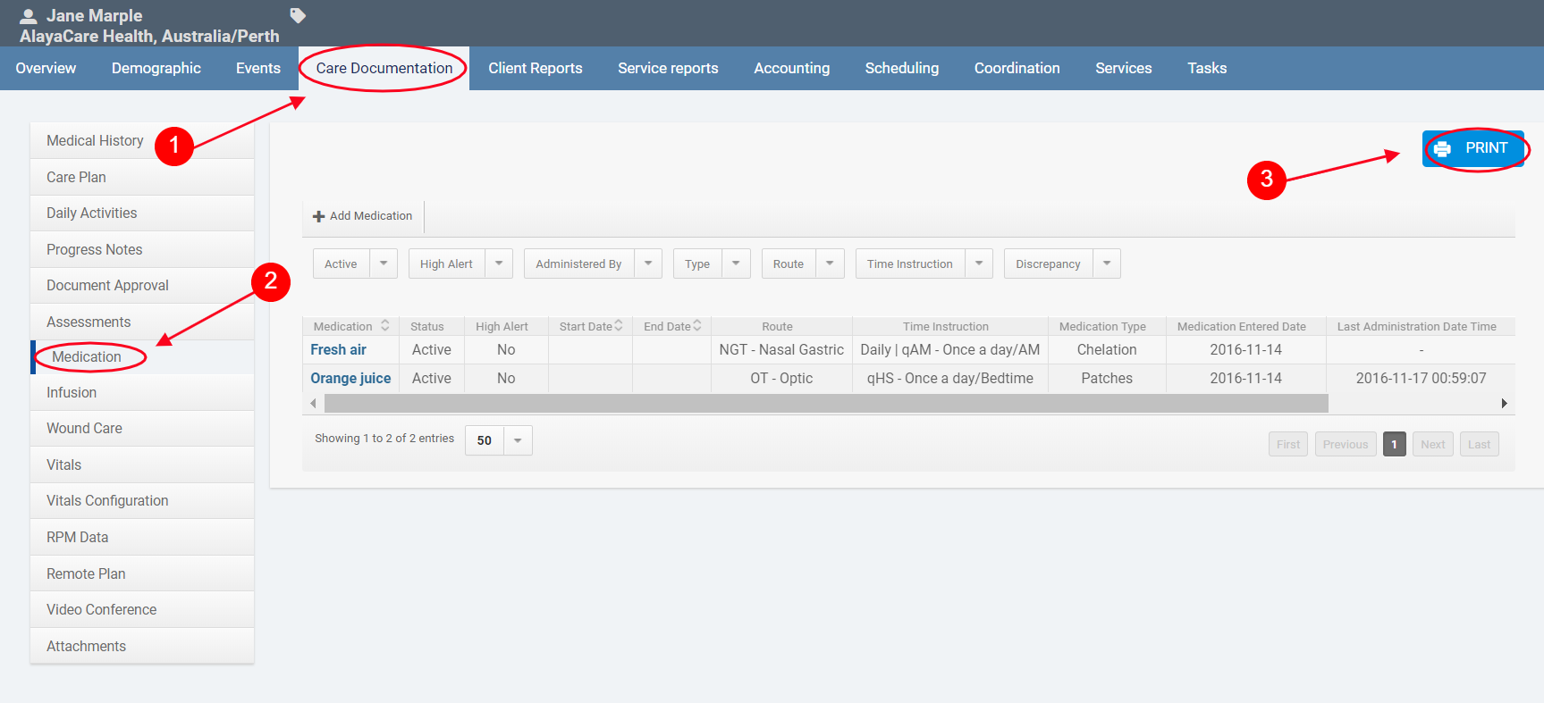Open the Orange juice medication link
1544x703 pixels.
pos(350,378)
